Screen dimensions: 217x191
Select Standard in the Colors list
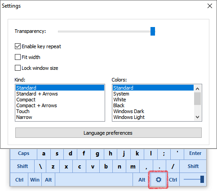coord(153,88)
